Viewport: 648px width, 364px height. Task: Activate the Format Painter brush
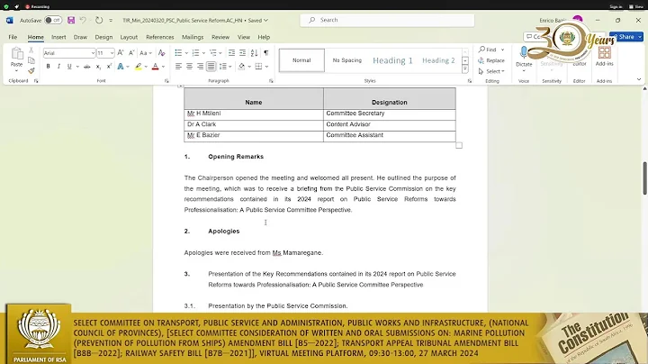pyautogui.click(x=31, y=71)
